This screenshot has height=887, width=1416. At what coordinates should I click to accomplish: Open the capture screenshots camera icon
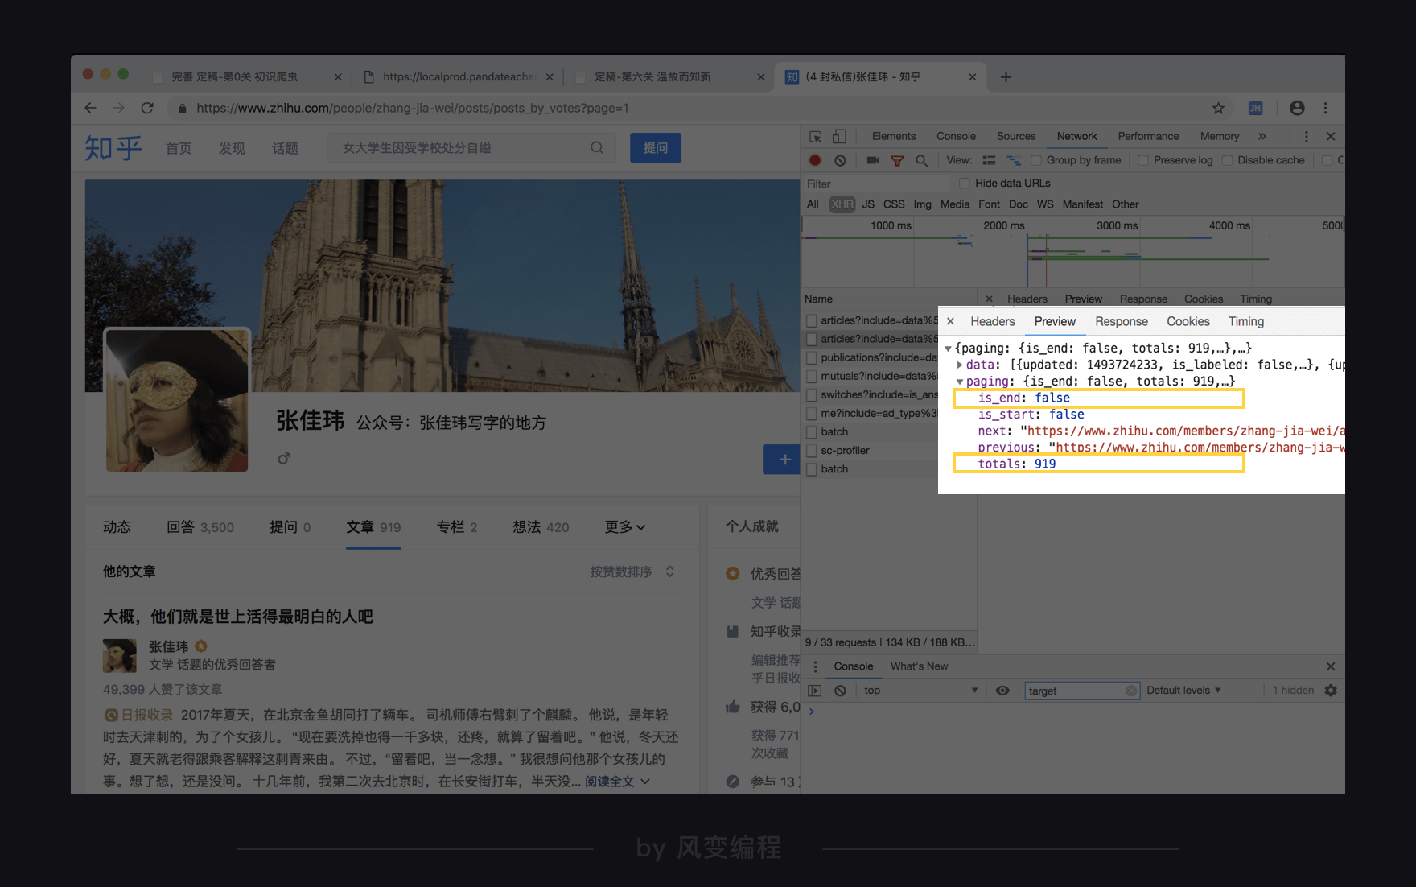(873, 160)
